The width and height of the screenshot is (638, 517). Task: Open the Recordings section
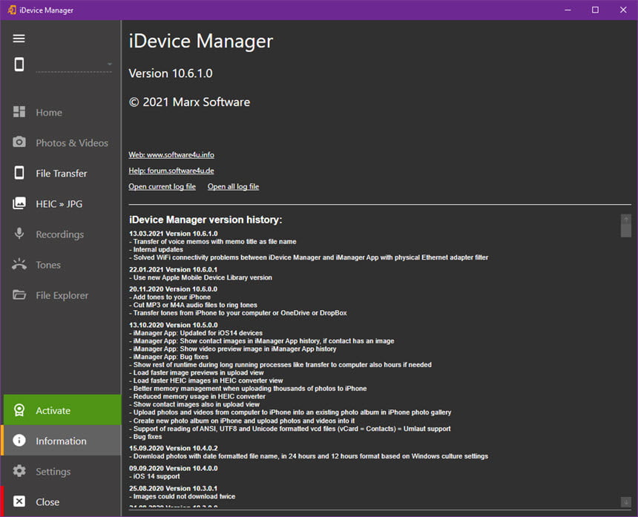click(x=61, y=234)
